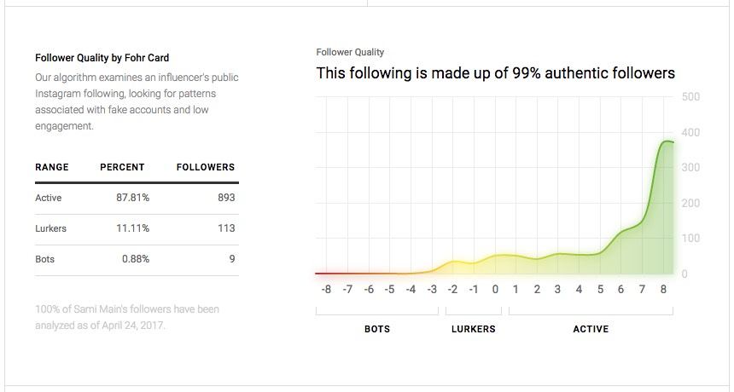Click the green curve peak at 8
This screenshot has height=392, width=734.
pyautogui.click(x=666, y=141)
